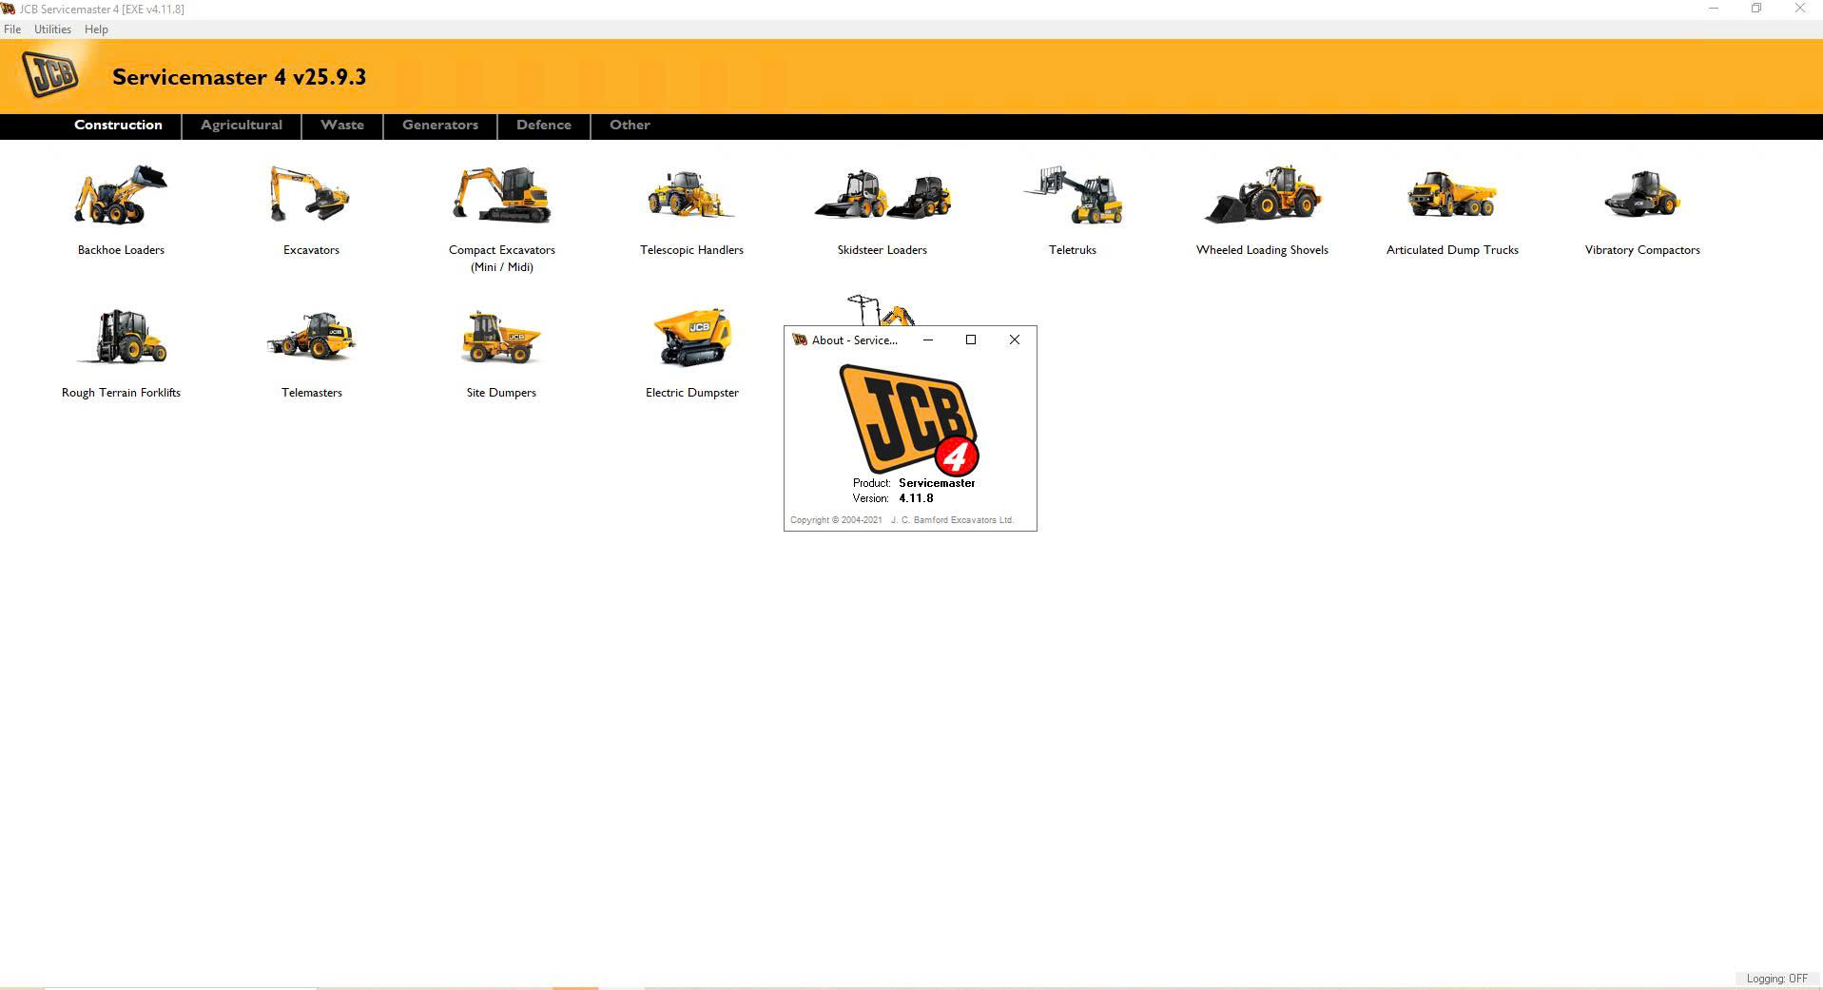Image resolution: width=1823 pixels, height=990 pixels.
Task: Minimize the About dialog window
Action: [x=928, y=340]
